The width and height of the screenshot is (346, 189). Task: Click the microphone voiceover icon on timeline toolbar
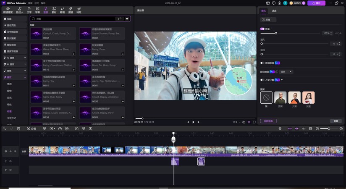[280, 129]
